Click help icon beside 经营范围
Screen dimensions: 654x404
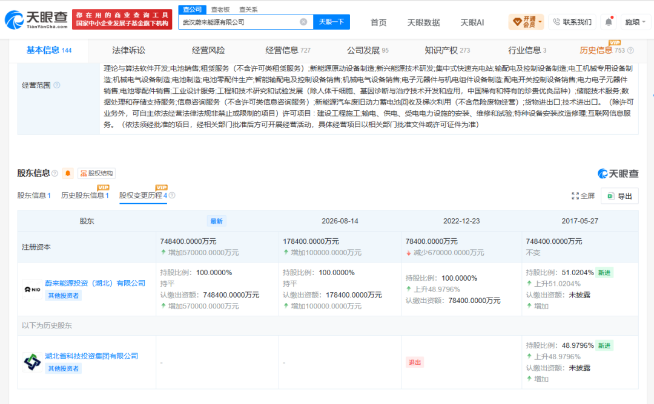point(57,85)
